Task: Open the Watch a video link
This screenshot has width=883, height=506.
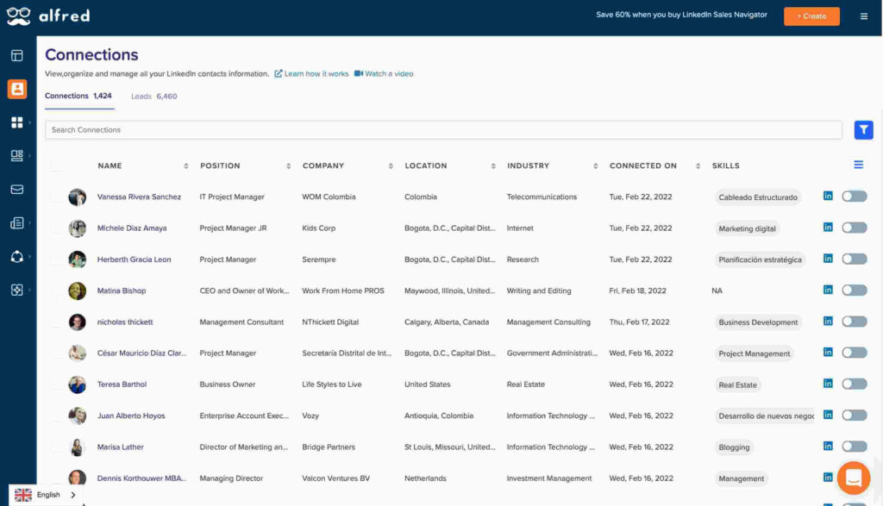Action: [x=389, y=74]
